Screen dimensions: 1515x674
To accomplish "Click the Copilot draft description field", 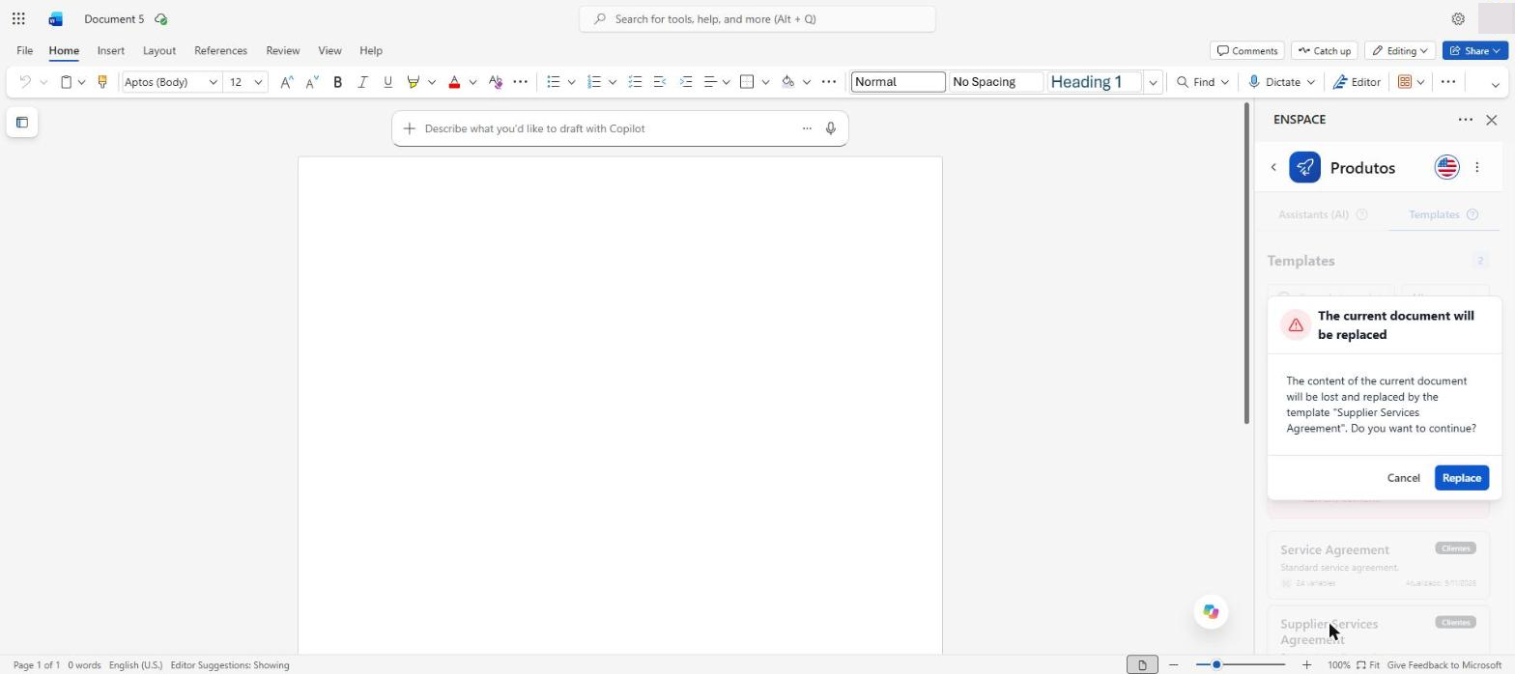I will [609, 128].
